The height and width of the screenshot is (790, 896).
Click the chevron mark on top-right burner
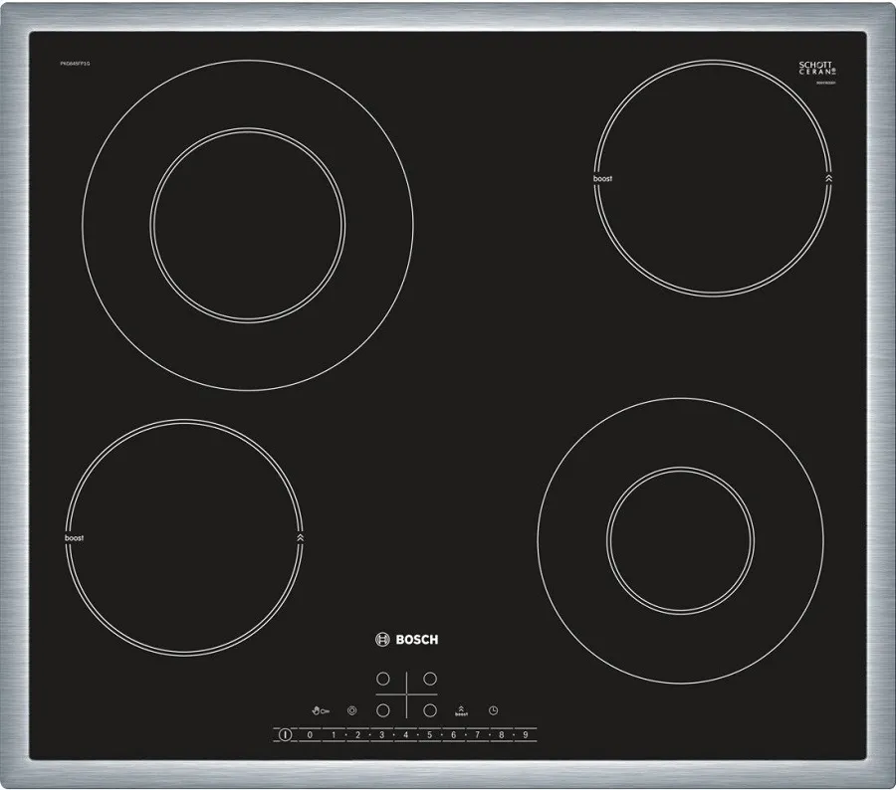828,179
